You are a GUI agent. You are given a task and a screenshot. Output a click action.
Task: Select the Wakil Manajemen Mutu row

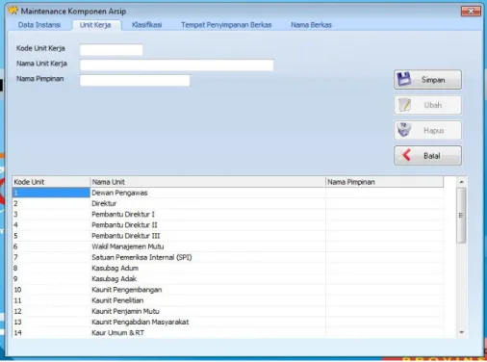pyautogui.click(x=228, y=246)
